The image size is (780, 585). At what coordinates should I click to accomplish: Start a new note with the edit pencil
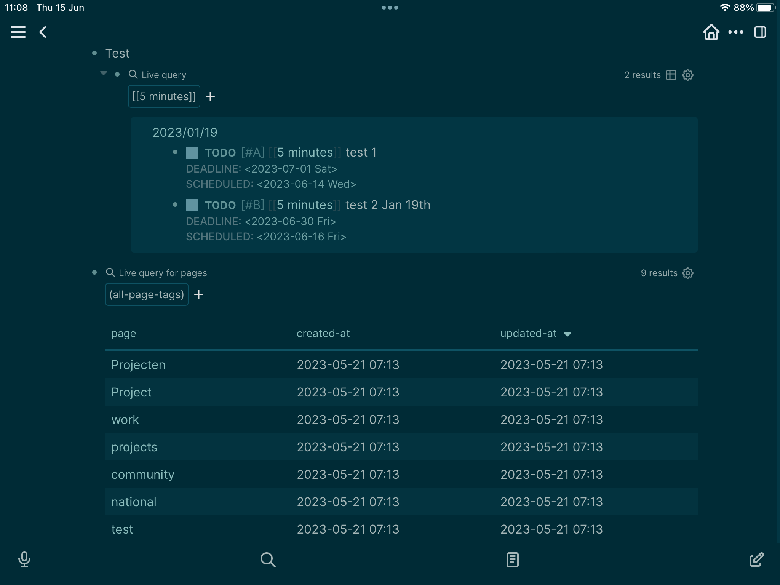pyautogui.click(x=756, y=560)
